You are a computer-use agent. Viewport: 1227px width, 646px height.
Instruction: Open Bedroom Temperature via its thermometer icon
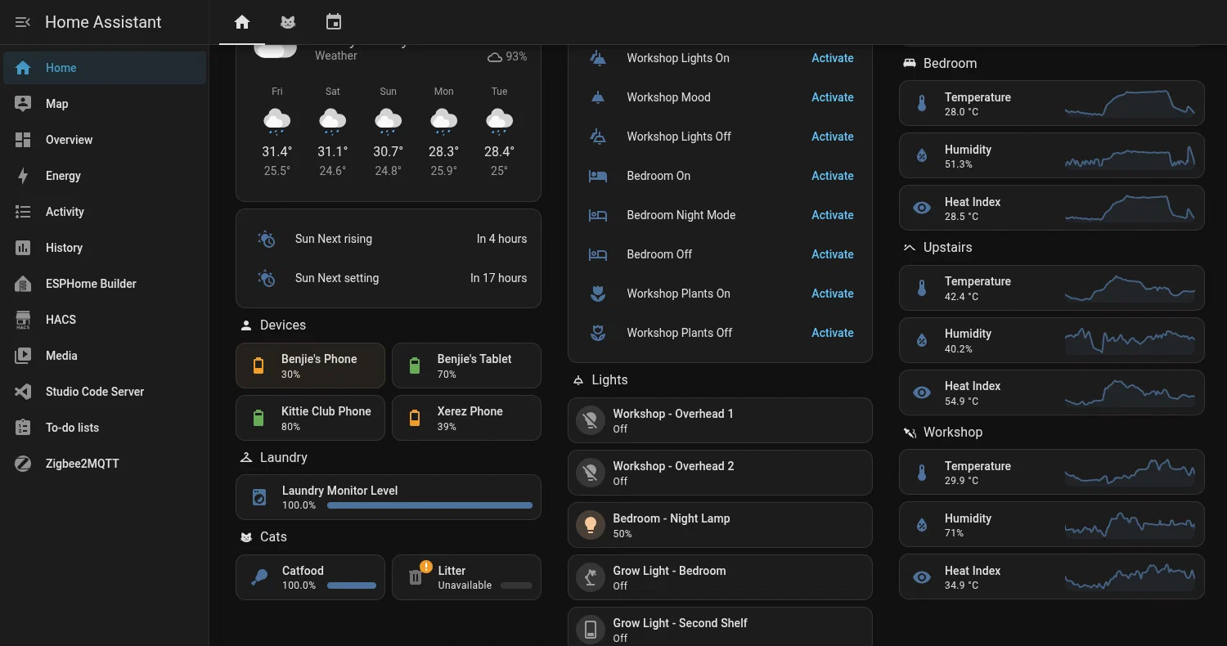(922, 104)
